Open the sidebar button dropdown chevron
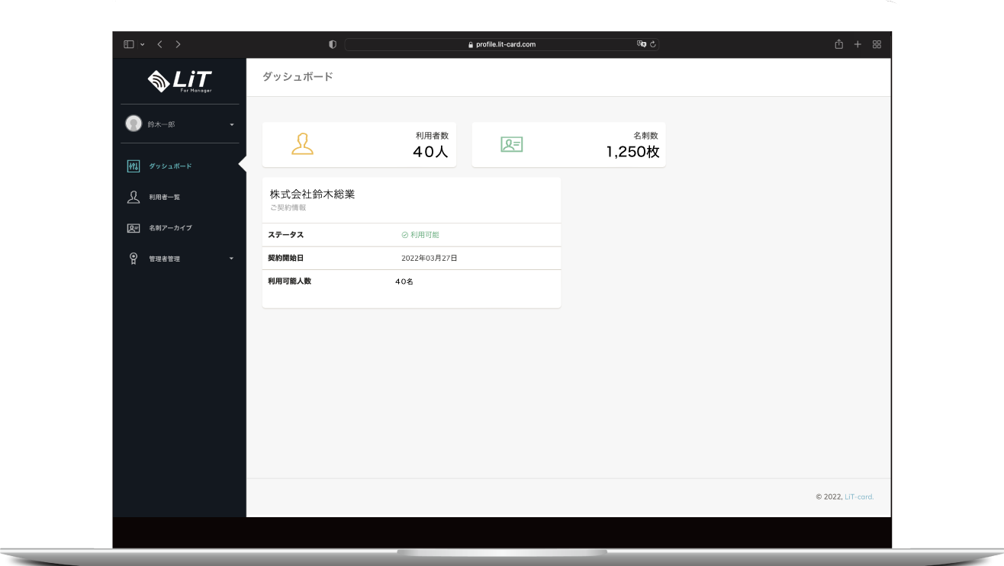The image size is (1004, 566). coord(142,44)
